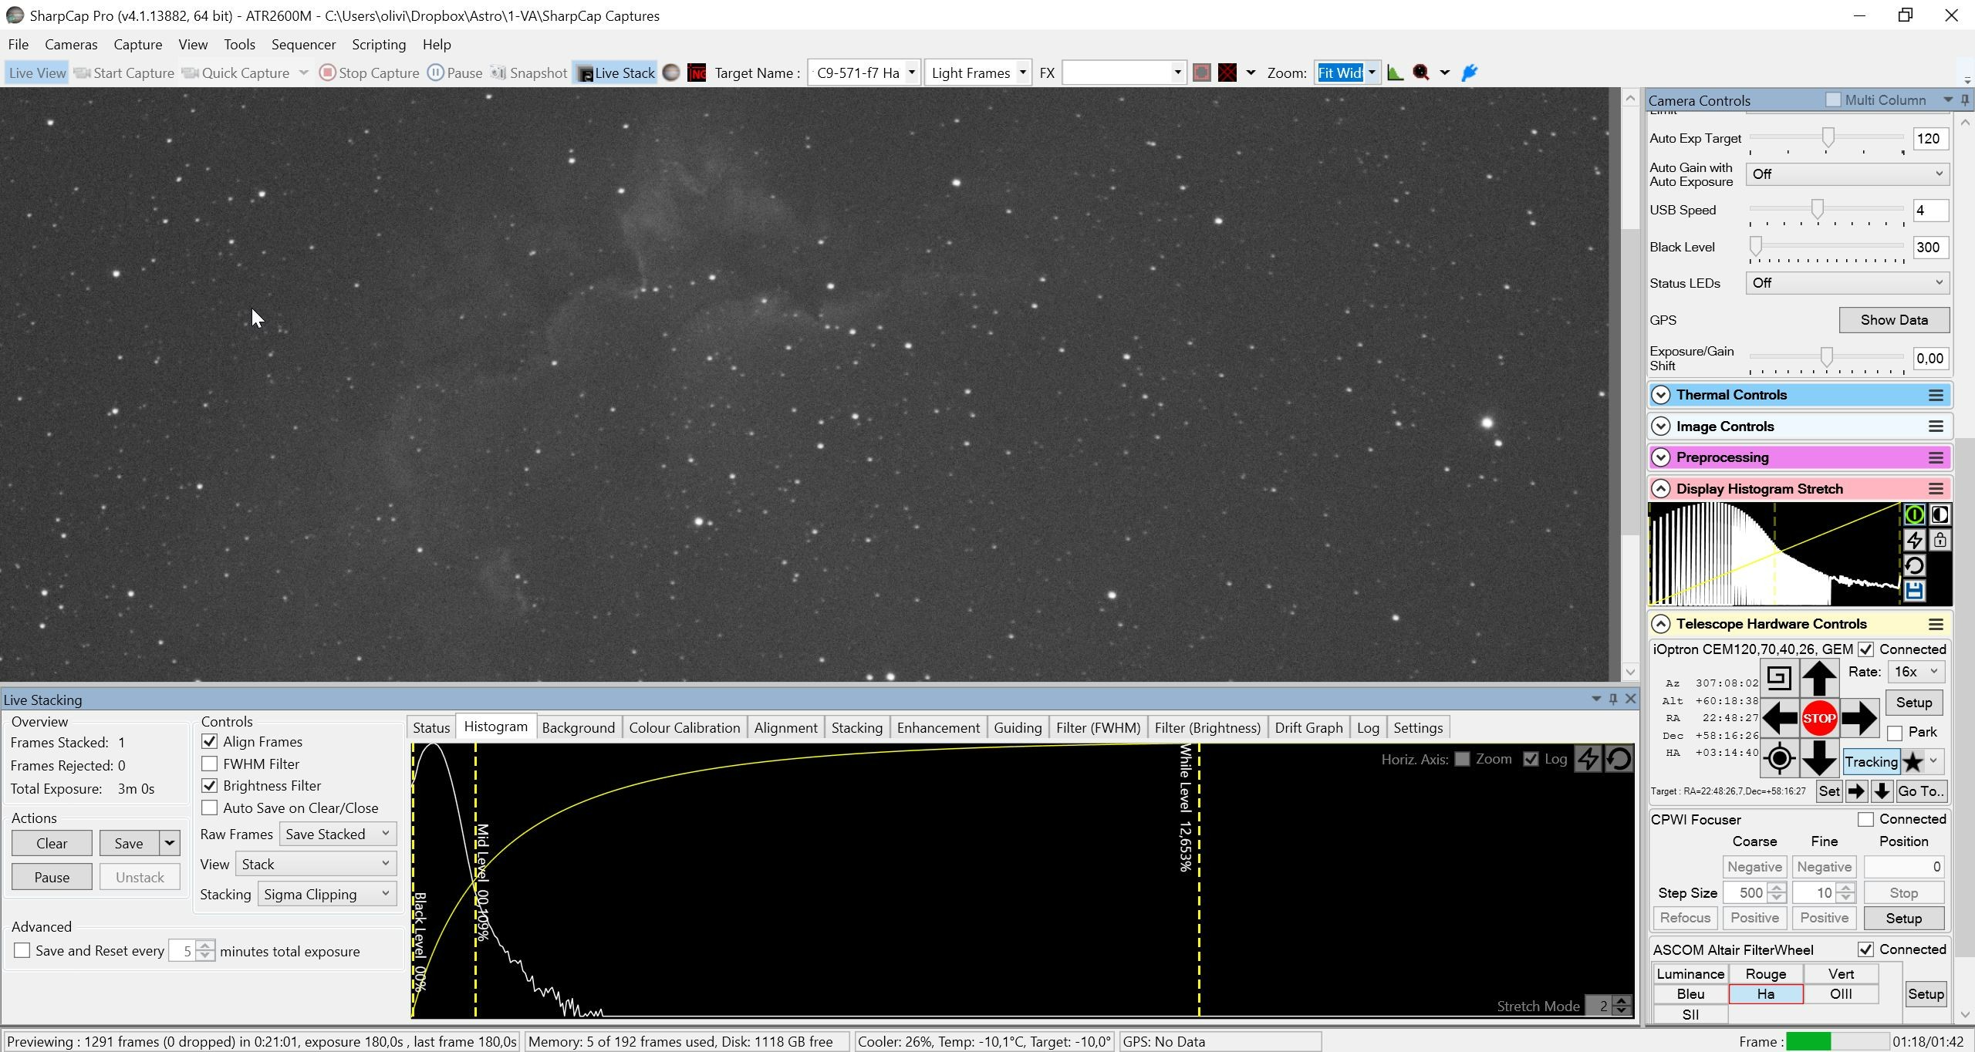Open the image histogram toolbar icon
Viewport: 1975px width, 1052px height.
pos(1395,72)
